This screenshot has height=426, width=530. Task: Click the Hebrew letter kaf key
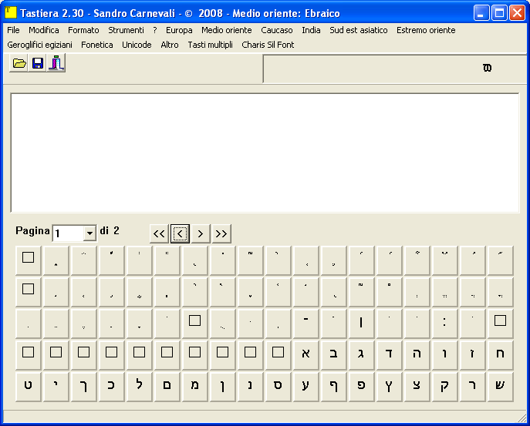111,385
